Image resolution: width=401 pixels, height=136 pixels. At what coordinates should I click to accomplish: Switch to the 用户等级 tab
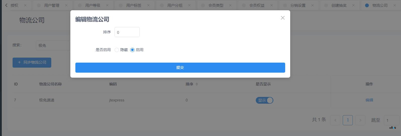click(93, 5)
